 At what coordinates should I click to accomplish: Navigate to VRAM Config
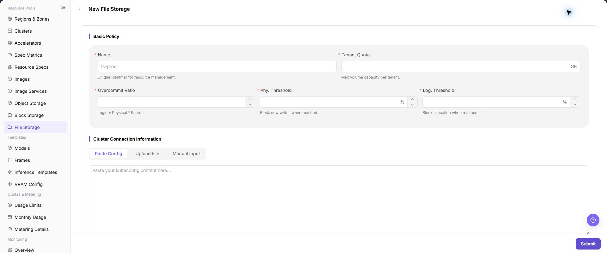pos(35,184)
